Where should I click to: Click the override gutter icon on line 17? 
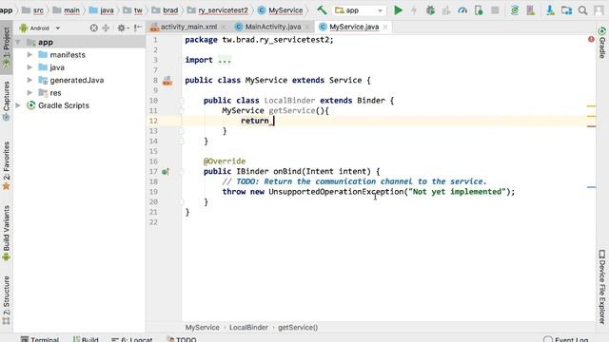tap(166, 172)
